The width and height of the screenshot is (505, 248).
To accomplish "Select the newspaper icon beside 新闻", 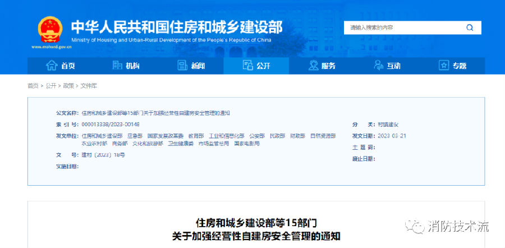I will click(x=182, y=66).
